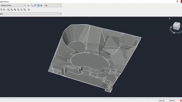The width and height of the screenshot is (182, 102).
Task: Click the W compass label on ViewCube ring
Action: (171, 27)
